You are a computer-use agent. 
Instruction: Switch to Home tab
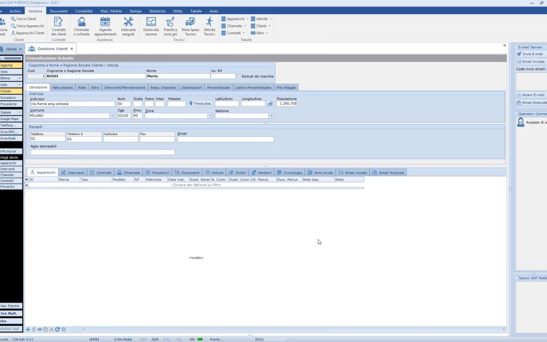coord(11,49)
